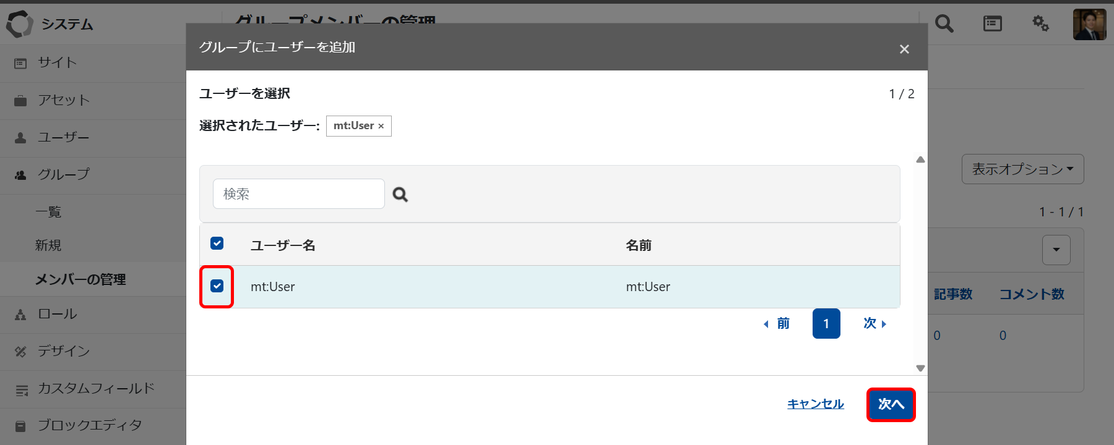Click the scroll up arrow in dialog
1114x445 pixels.
click(x=920, y=160)
